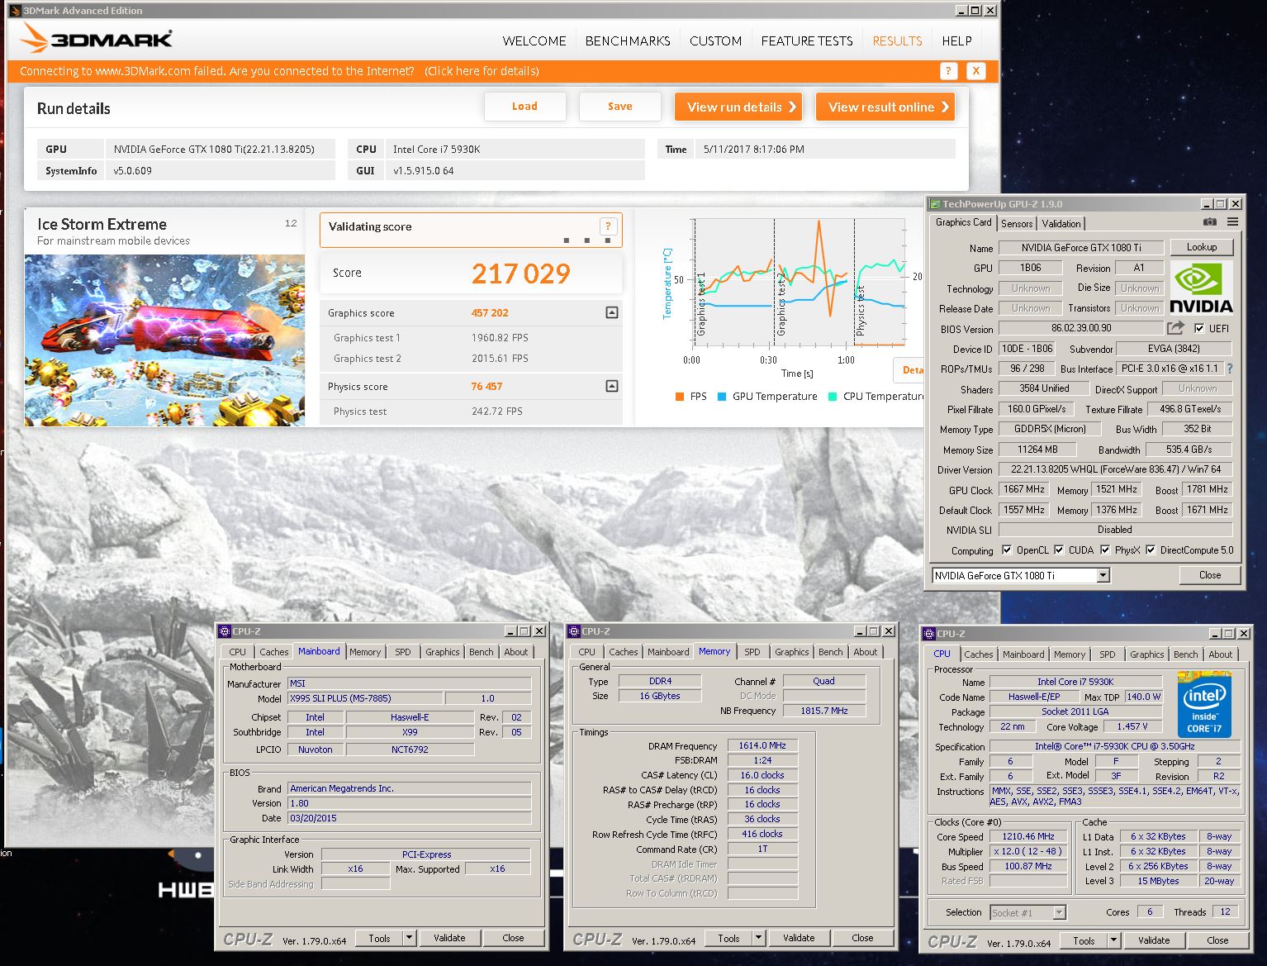
Task: Click the GPU-Z BIOS share arrow icon
Action: click(x=1176, y=328)
